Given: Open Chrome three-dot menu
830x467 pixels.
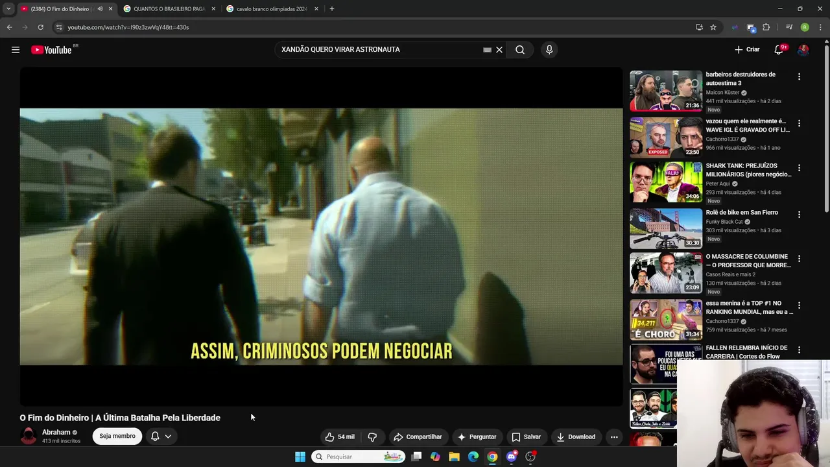Looking at the screenshot, I should (821, 27).
